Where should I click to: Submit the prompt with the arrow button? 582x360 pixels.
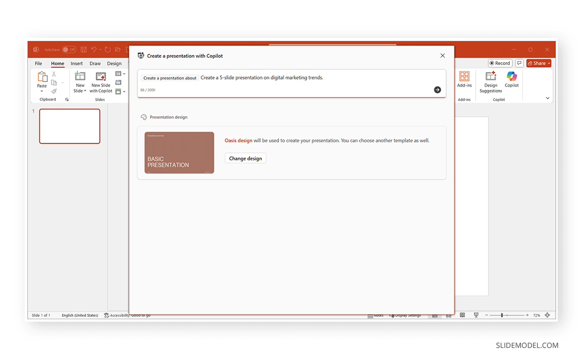pyautogui.click(x=437, y=90)
